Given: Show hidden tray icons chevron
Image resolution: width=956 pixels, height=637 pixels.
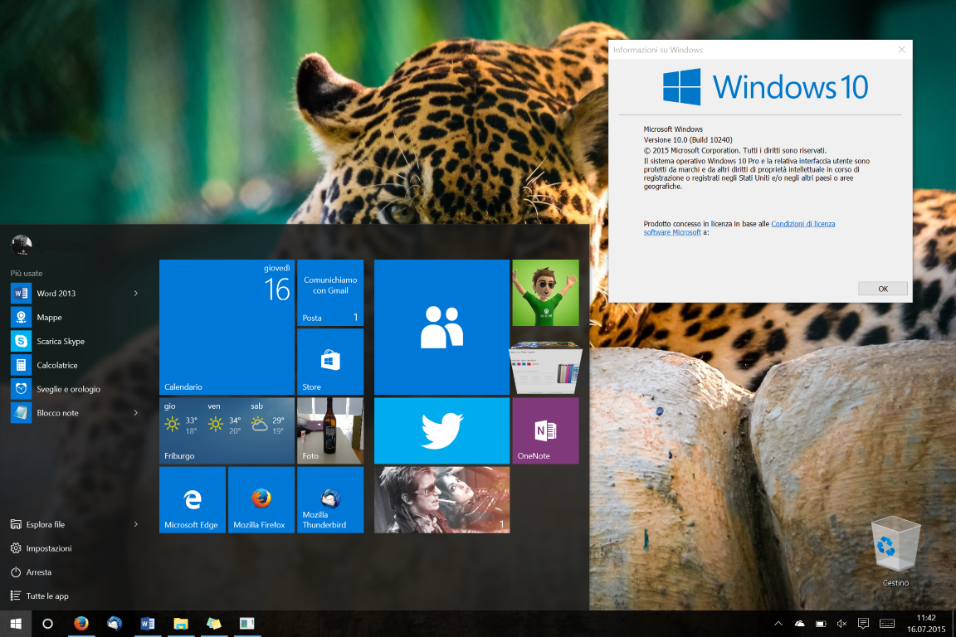Looking at the screenshot, I should pos(778,624).
